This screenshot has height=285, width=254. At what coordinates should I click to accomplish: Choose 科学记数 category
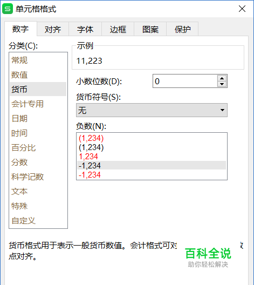click(x=38, y=177)
